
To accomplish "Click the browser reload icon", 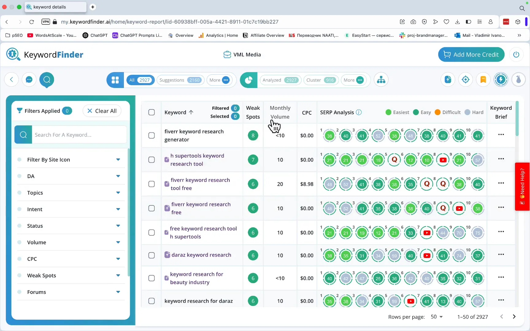I will [x=32, y=22].
